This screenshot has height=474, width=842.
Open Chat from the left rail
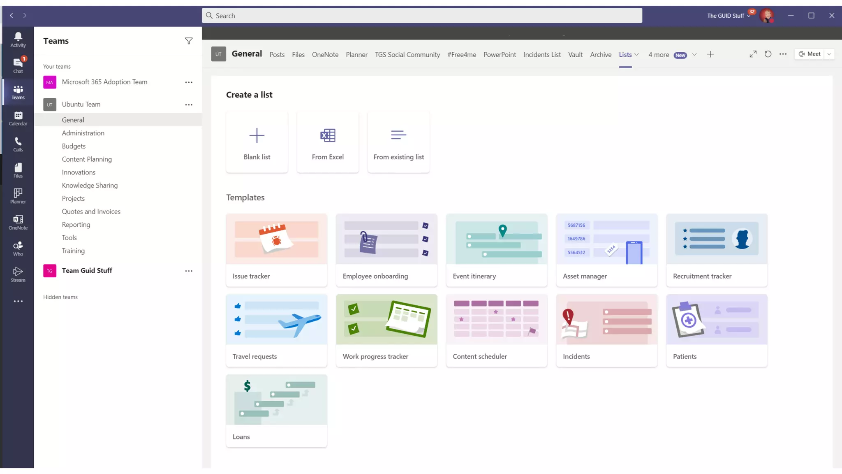18,65
